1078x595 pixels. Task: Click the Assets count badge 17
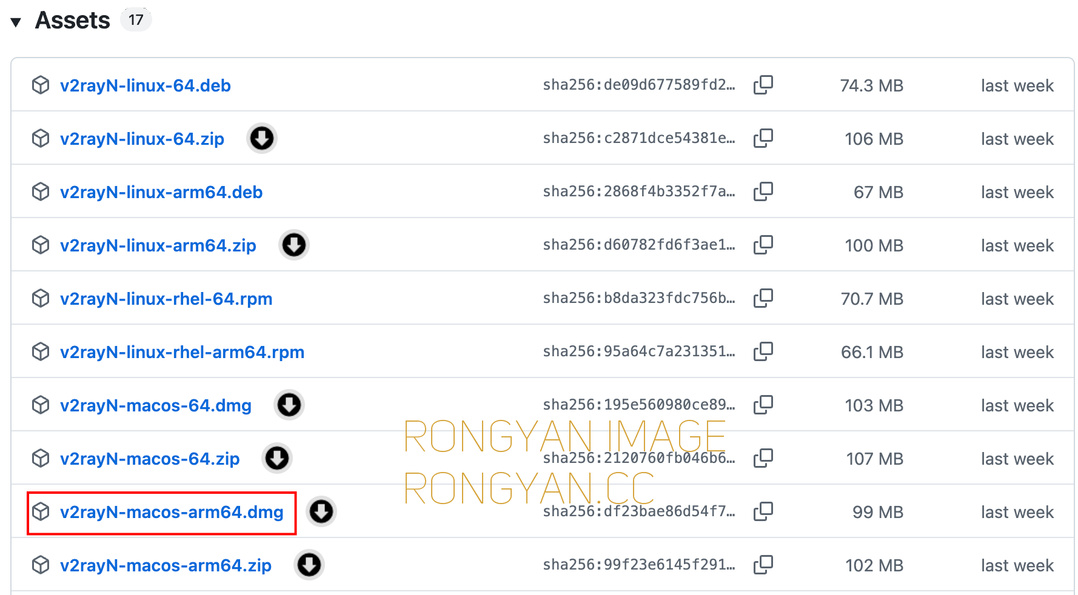(x=136, y=20)
